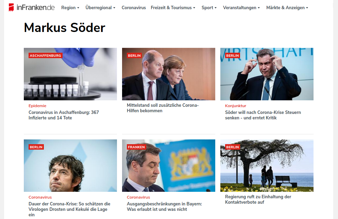Open thumbnail of Scholz and Merkel
The width and height of the screenshot is (338, 219).
[169, 74]
